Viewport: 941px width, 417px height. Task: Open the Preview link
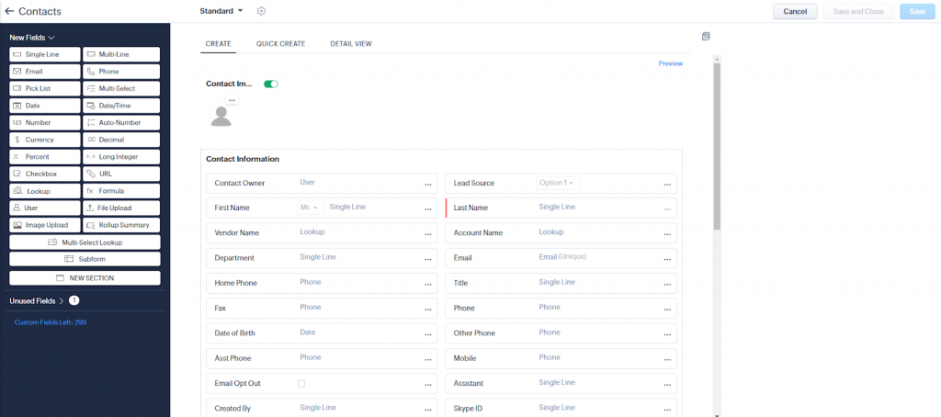point(670,63)
